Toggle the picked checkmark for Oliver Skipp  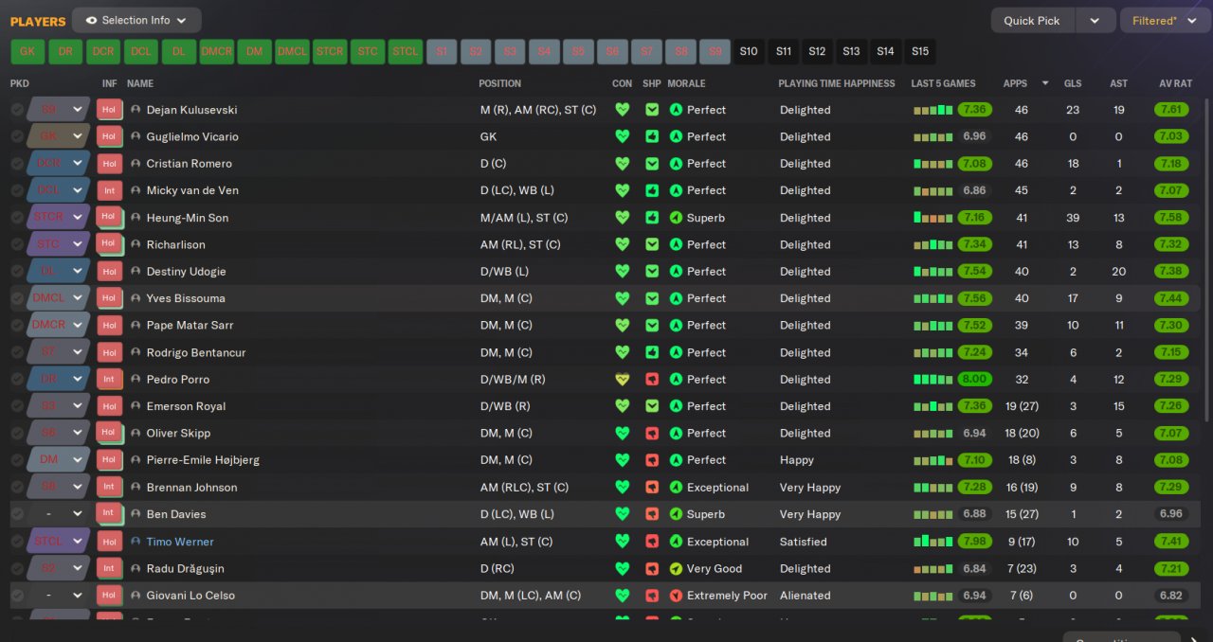pyautogui.click(x=17, y=433)
